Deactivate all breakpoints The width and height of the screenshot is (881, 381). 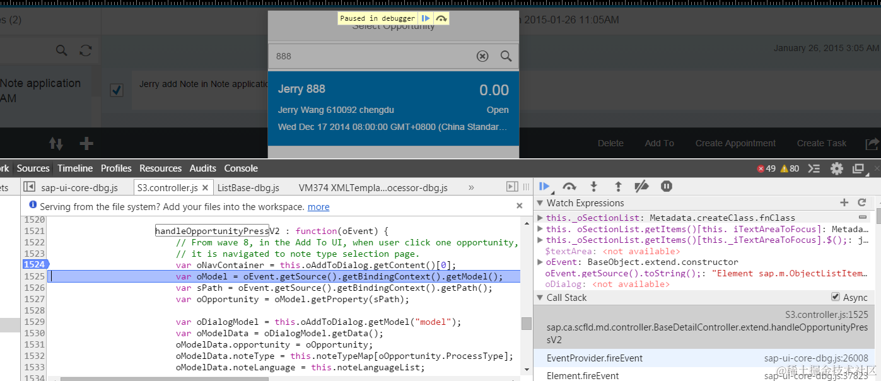(x=642, y=187)
